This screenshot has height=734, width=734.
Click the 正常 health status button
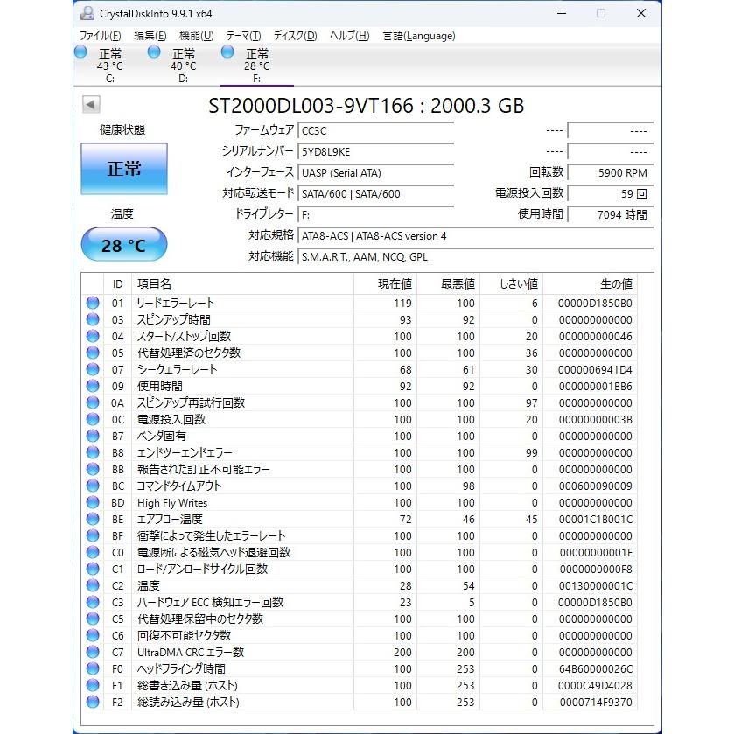click(x=124, y=169)
